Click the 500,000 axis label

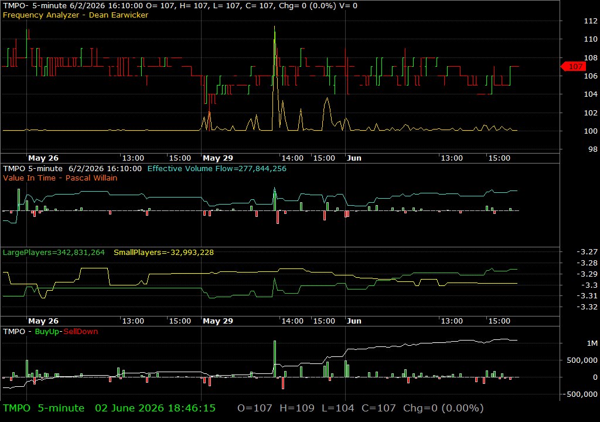click(x=582, y=360)
